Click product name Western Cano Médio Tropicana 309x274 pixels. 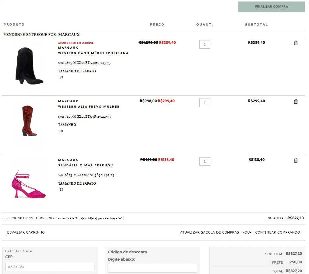point(93,53)
